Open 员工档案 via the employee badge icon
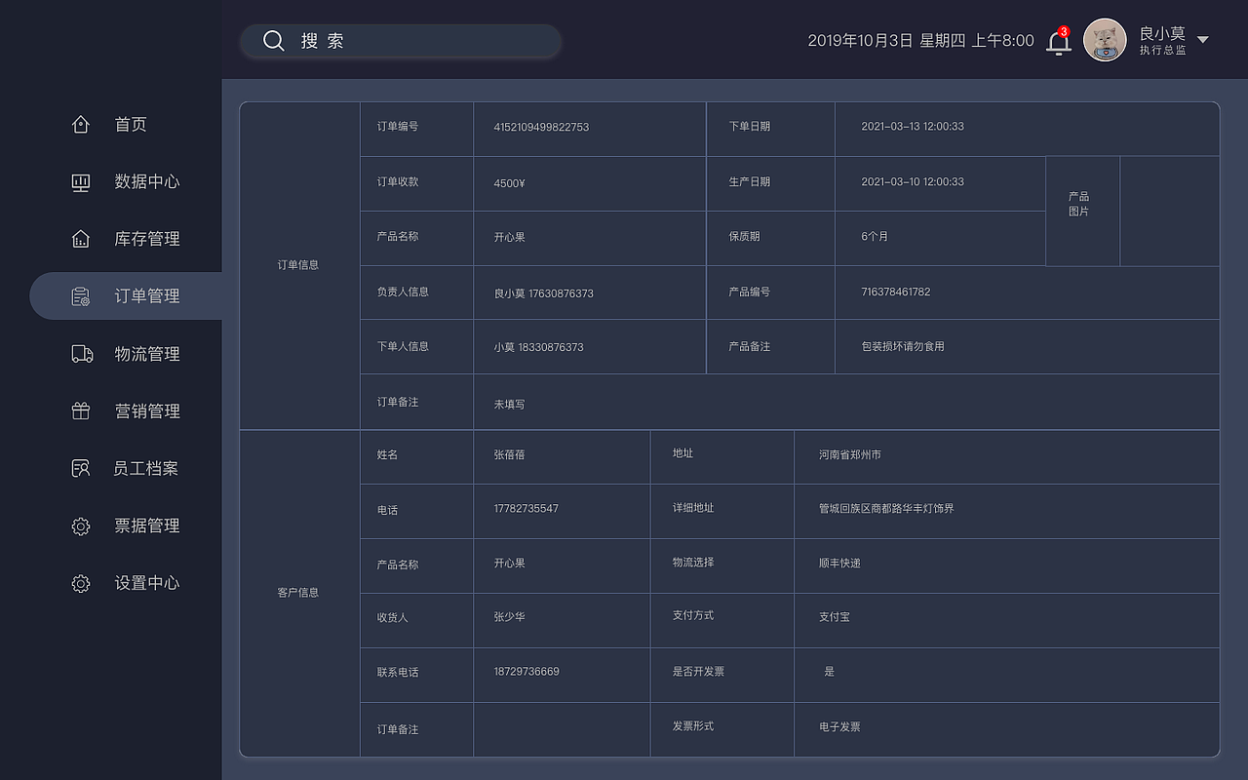1248x780 pixels. coord(80,468)
